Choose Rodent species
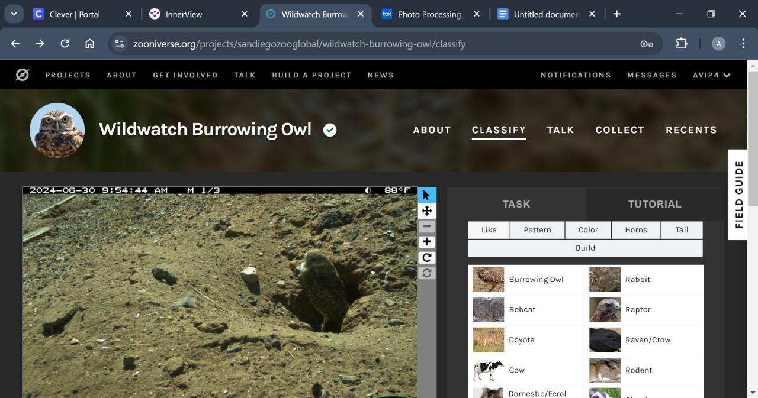 click(644, 370)
